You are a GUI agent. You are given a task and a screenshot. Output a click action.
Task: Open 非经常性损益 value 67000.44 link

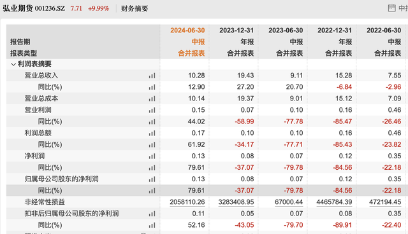pos(289,202)
